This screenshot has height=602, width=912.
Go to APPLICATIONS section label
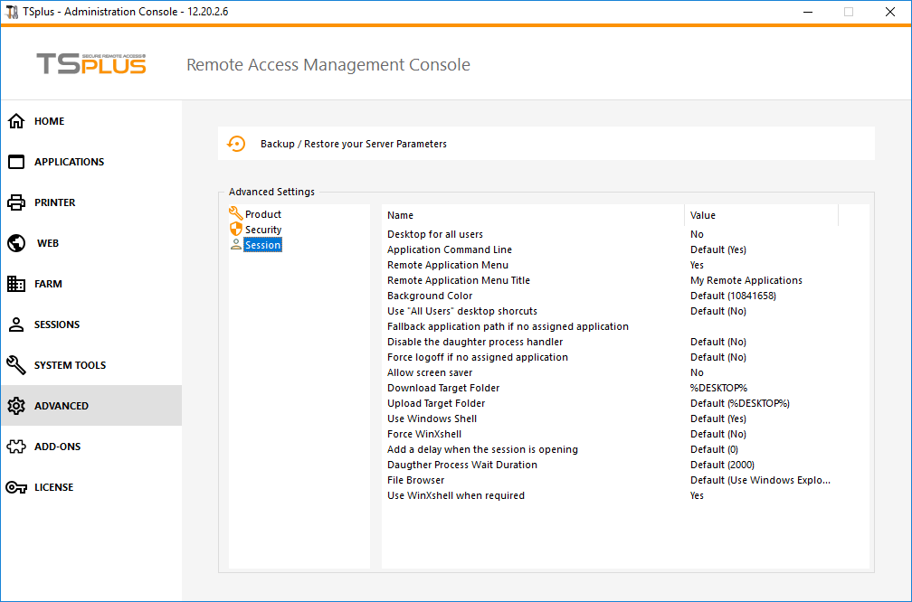click(69, 162)
